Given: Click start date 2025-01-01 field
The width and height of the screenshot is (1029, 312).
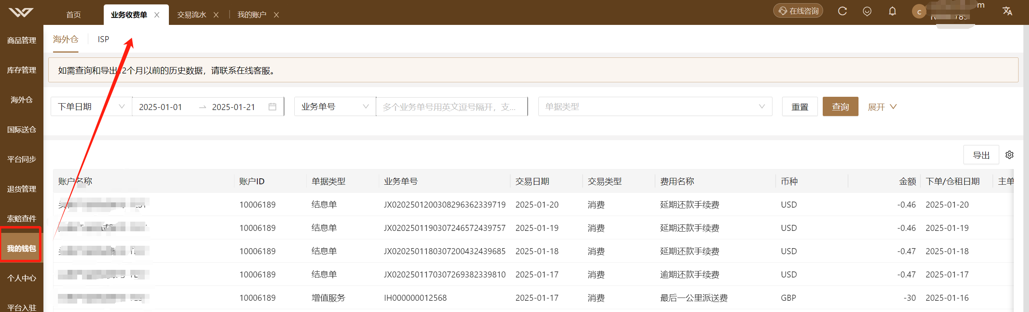Looking at the screenshot, I should 160,107.
